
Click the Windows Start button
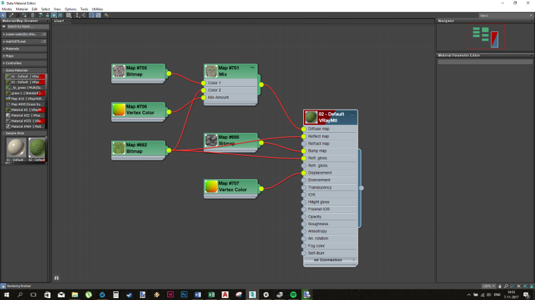6,294
